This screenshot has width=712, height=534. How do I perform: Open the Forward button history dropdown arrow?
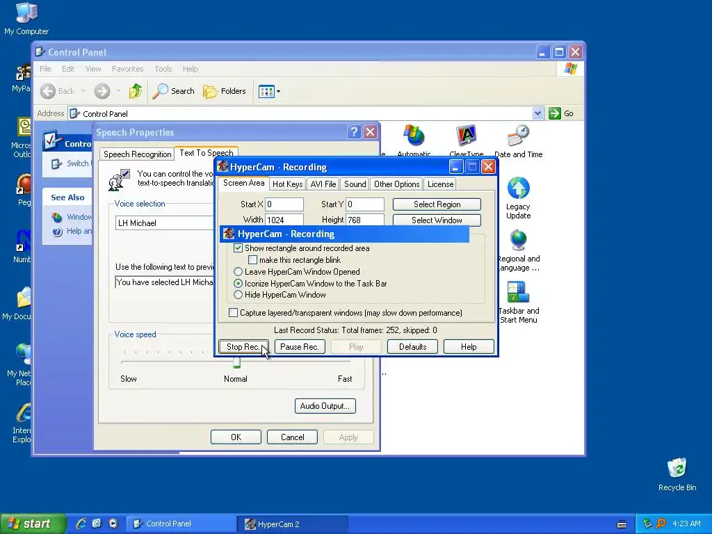tap(118, 91)
